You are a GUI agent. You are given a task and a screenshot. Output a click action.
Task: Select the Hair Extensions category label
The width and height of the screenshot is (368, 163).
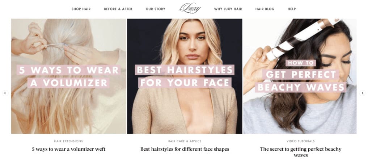pos(68,141)
